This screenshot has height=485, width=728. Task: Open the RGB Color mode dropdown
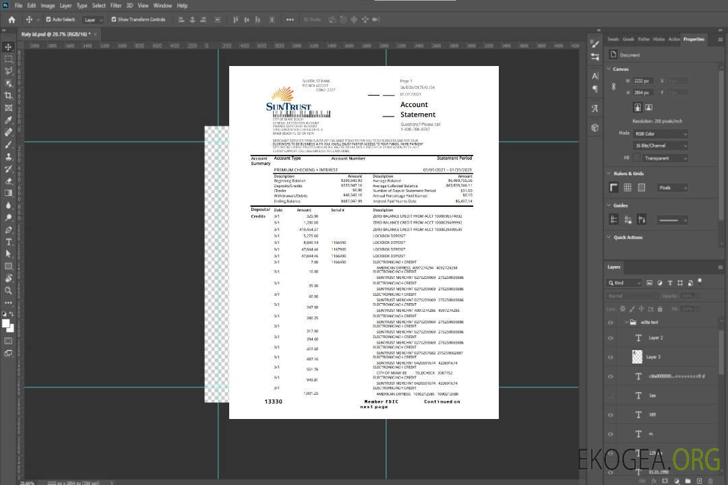[661, 133]
